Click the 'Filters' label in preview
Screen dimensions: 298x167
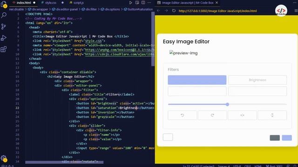[x=173, y=70]
